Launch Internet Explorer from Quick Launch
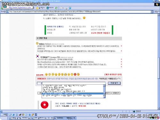Viewport: 160px width, 120px height. point(13,115)
